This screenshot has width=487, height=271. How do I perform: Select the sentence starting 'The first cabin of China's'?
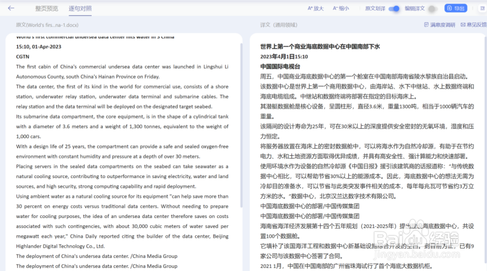122,72
